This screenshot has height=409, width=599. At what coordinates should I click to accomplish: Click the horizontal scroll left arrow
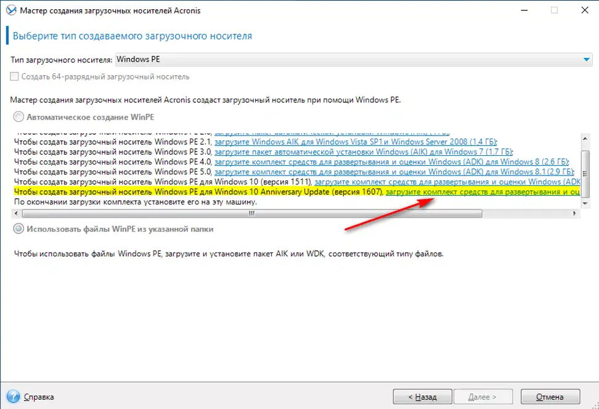16,213
